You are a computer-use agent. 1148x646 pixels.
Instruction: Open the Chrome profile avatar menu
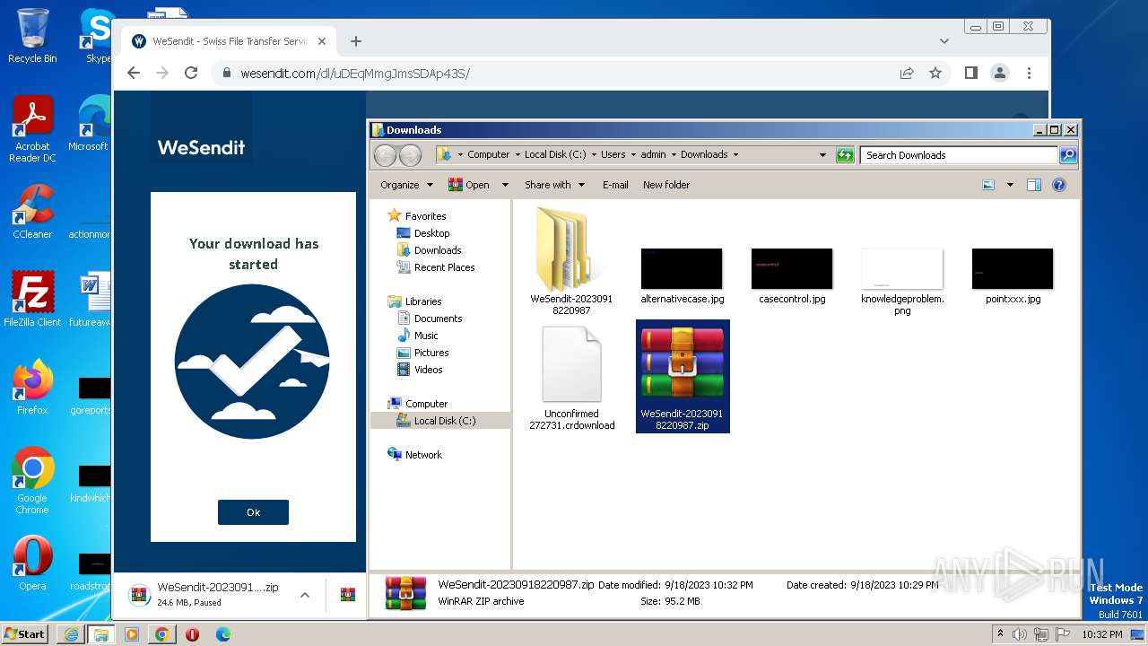coord(1000,73)
